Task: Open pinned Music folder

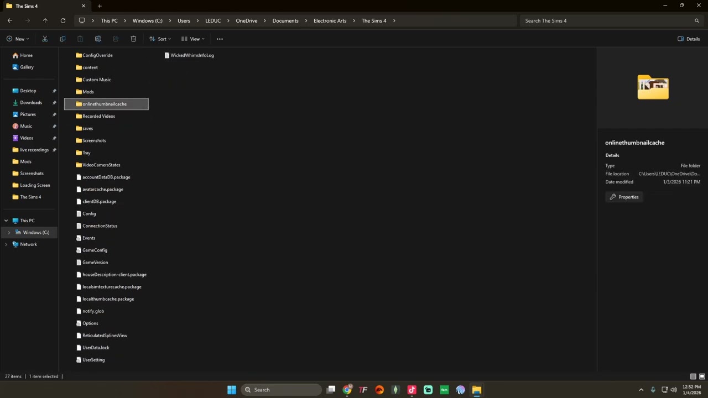Action: (26, 126)
